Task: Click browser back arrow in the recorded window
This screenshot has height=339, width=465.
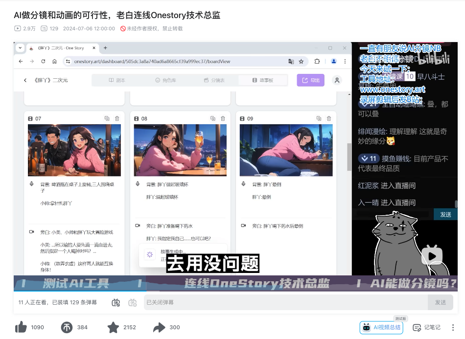Action: pyautogui.click(x=21, y=61)
